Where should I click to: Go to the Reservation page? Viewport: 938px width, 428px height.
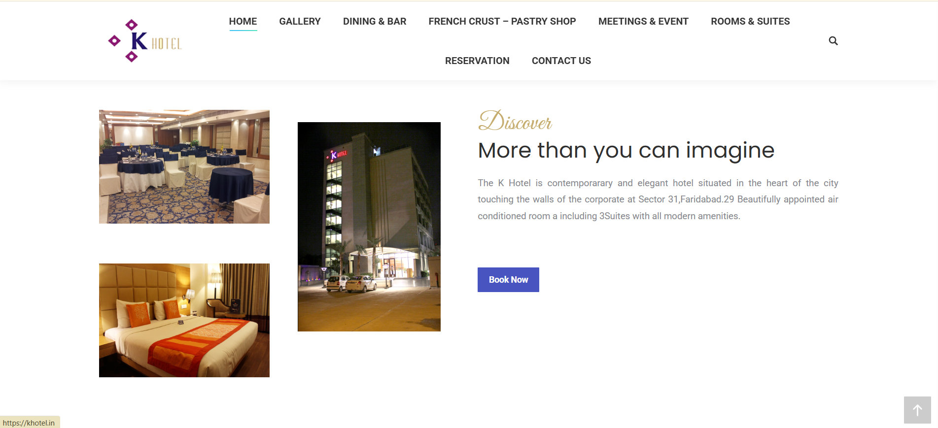point(477,61)
